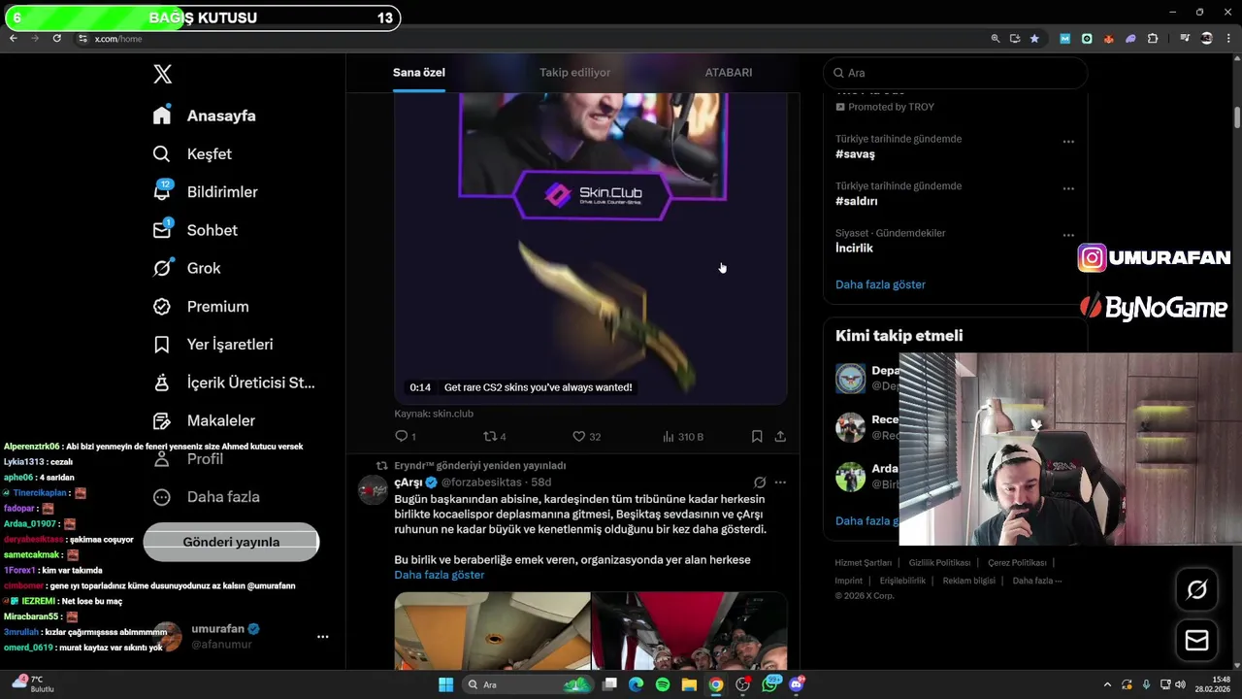Bookmark this page star icon

pyautogui.click(x=1034, y=39)
